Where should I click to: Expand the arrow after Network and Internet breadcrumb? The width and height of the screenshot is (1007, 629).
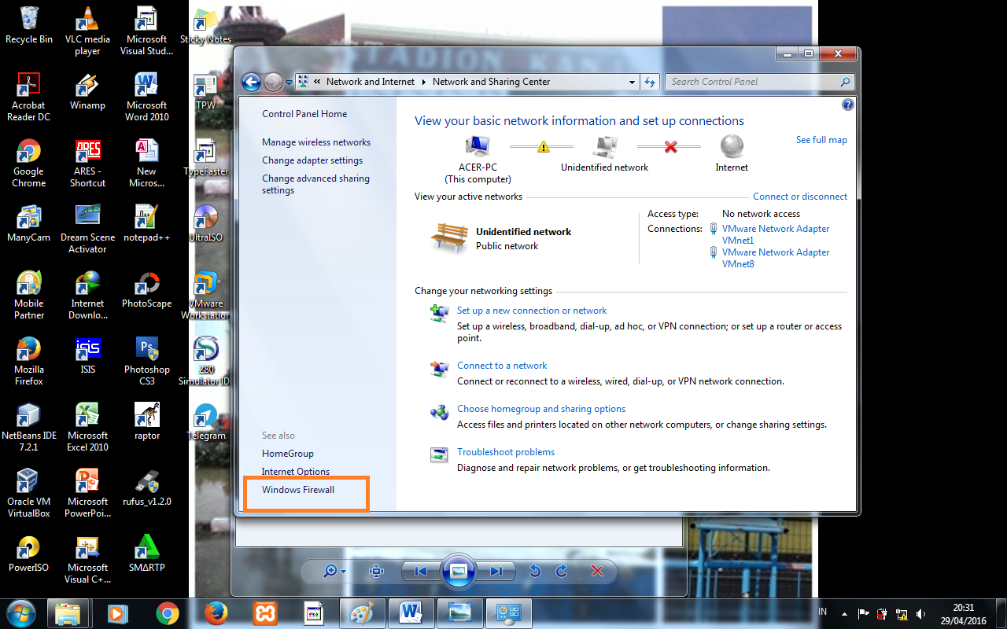pyautogui.click(x=423, y=82)
